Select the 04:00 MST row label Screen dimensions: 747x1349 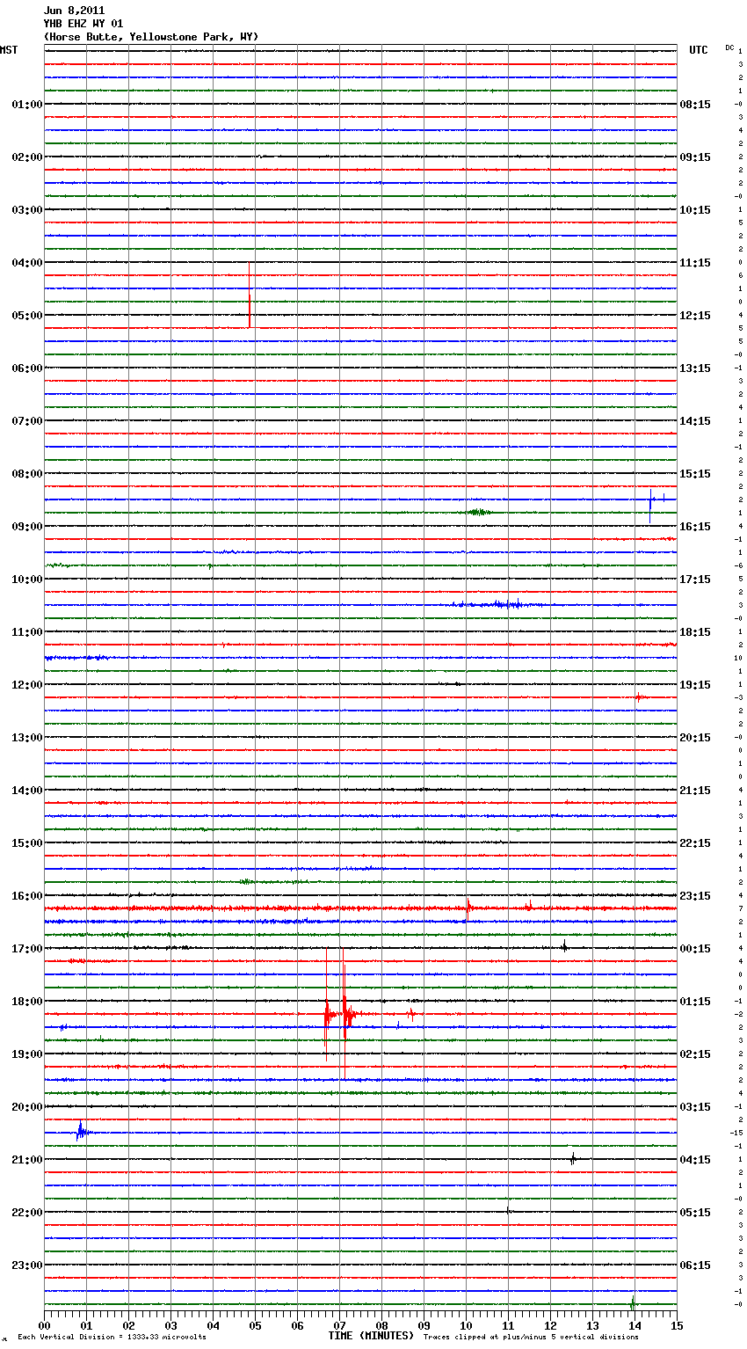[x=27, y=263]
